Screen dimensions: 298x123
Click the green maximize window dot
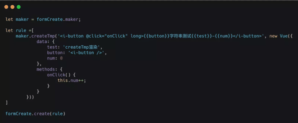coord(19,7)
